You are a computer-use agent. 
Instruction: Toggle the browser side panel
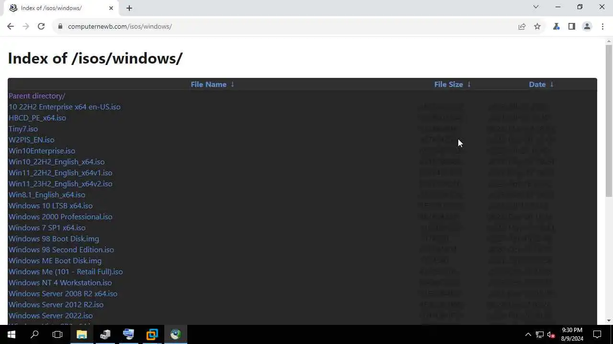point(572,26)
